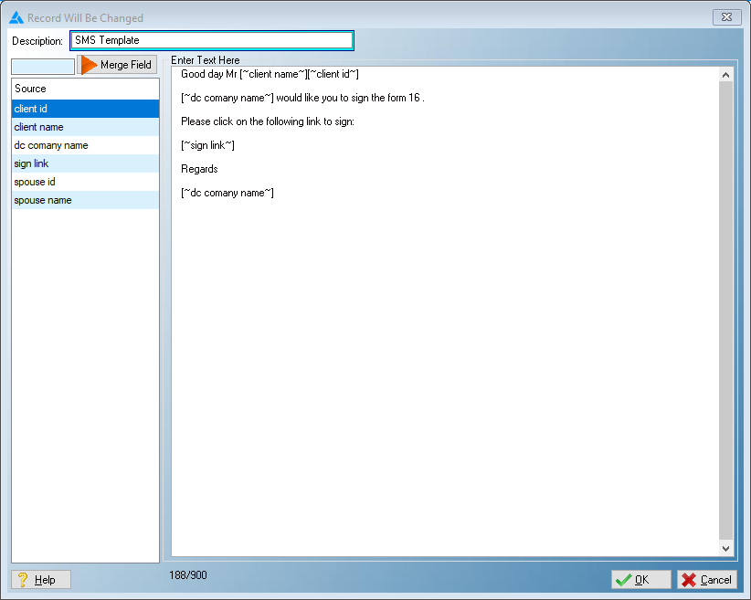Choose 'dc comany name' from Source list
Viewport: 751px width, 600px height.
click(x=85, y=145)
